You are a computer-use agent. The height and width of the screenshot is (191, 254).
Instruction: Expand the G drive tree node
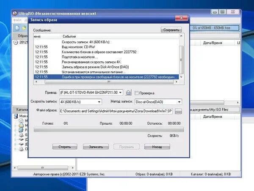(x=16, y=135)
